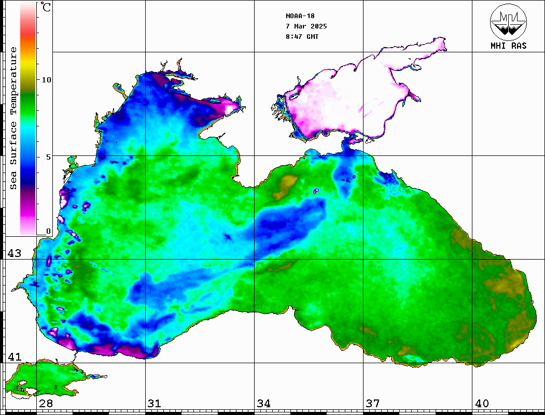The width and height of the screenshot is (545, 415).
Task: Click the 7 Mar 2025 date
Action: pyautogui.click(x=306, y=26)
